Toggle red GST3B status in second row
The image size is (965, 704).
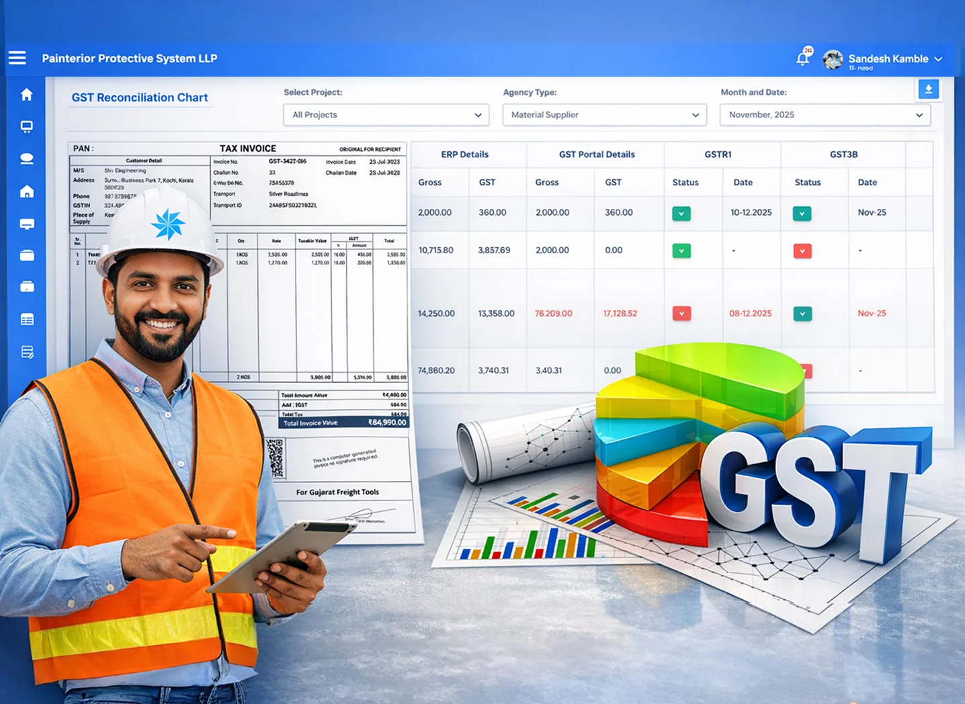click(x=802, y=251)
